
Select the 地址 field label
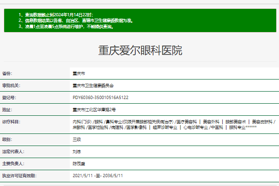[7, 110]
